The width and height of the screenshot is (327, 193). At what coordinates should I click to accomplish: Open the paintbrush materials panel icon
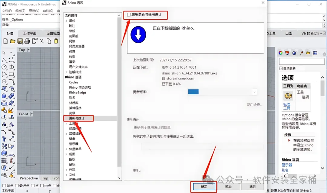pos(301,53)
